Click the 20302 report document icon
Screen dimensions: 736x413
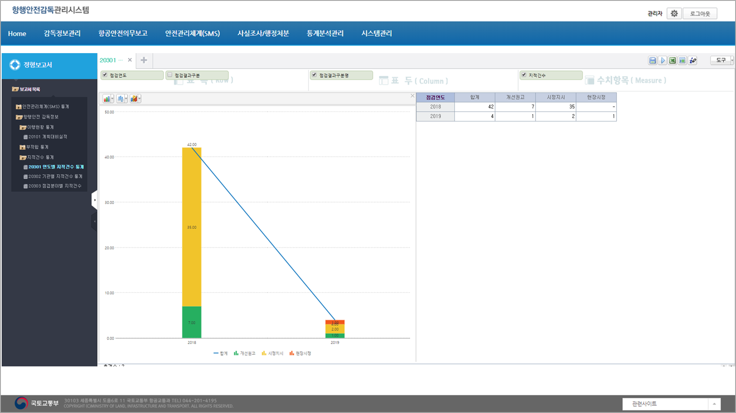click(x=25, y=177)
